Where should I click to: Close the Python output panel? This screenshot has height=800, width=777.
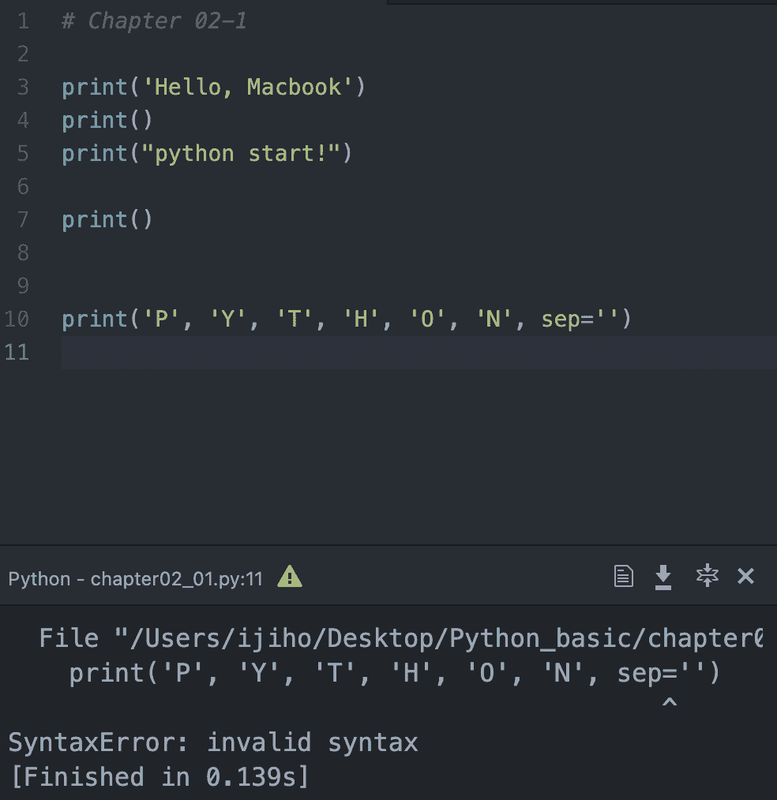point(745,577)
